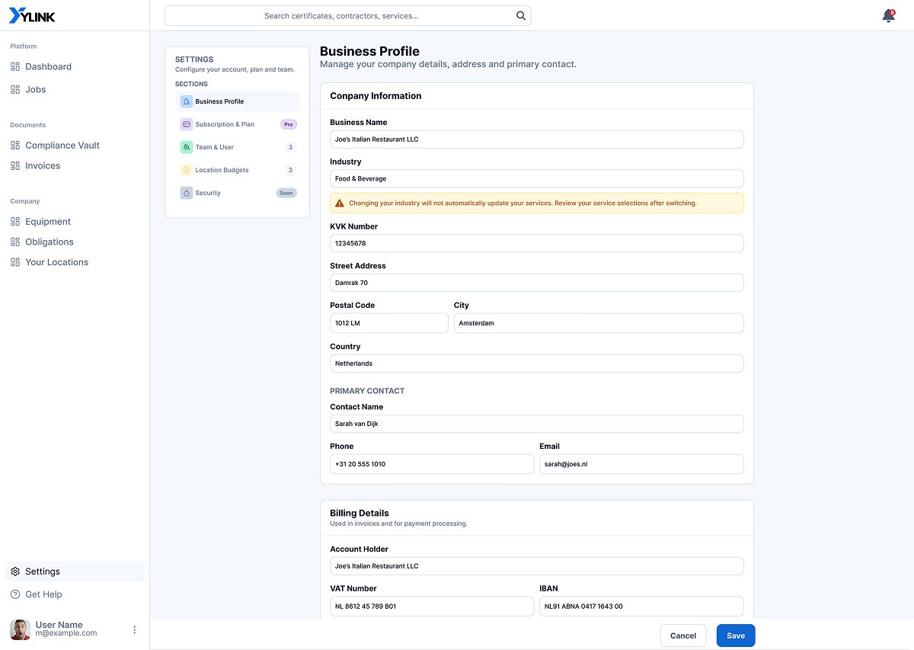Open the Industry field
Image resolution: width=914 pixels, height=650 pixels.
536,178
